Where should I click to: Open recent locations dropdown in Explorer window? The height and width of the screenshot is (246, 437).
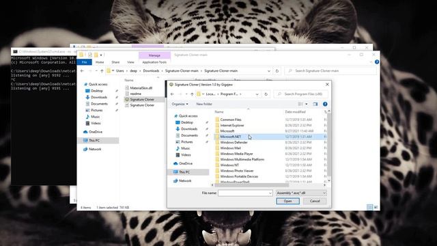tap(96, 71)
